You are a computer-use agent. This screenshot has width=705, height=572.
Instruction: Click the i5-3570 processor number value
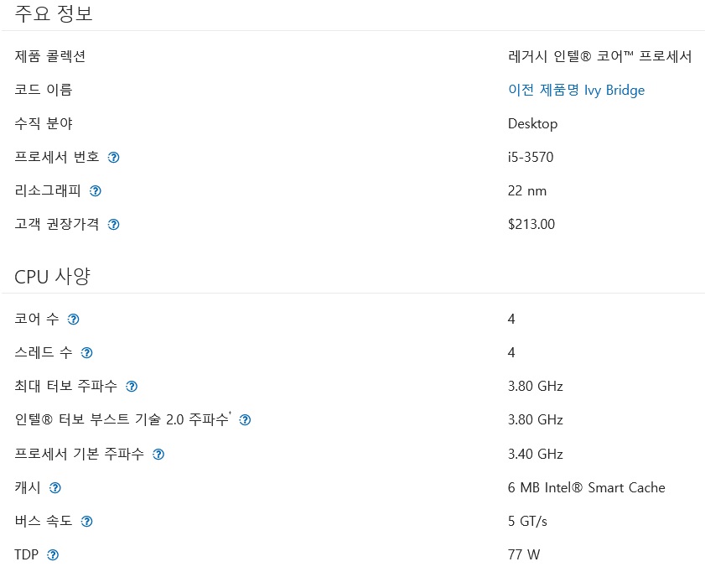pyautogui.click(x=531, y=157)
